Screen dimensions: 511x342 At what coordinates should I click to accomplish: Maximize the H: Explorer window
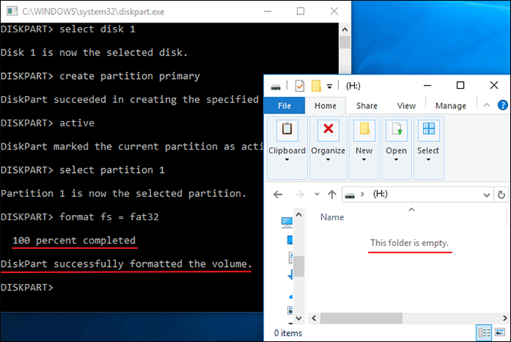tap(460, 86)
